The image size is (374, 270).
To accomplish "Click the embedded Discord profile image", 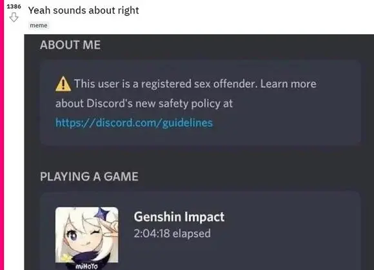I will pos(199,152).
